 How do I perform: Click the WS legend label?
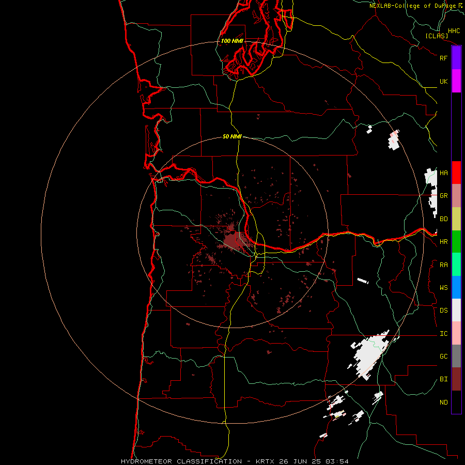click(443, 288)
